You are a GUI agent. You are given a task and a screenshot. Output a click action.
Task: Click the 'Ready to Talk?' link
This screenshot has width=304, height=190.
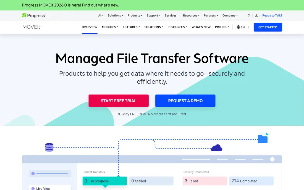click(272, 15)
